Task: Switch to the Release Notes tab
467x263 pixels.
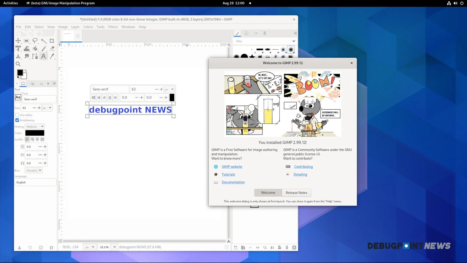Action: (296, 192)
